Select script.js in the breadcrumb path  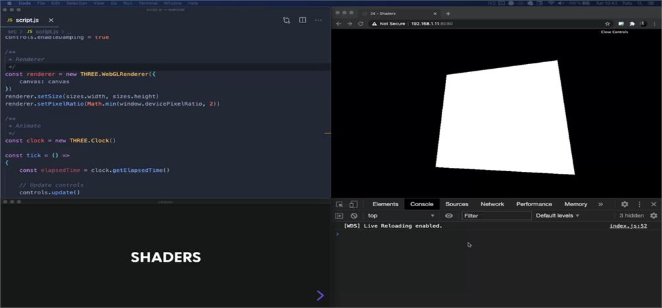tap(46, 32)
